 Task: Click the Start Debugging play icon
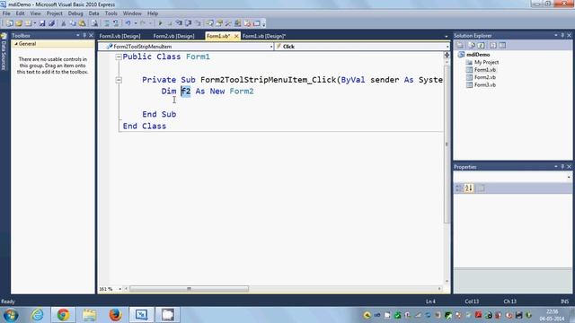pos(160,23)
